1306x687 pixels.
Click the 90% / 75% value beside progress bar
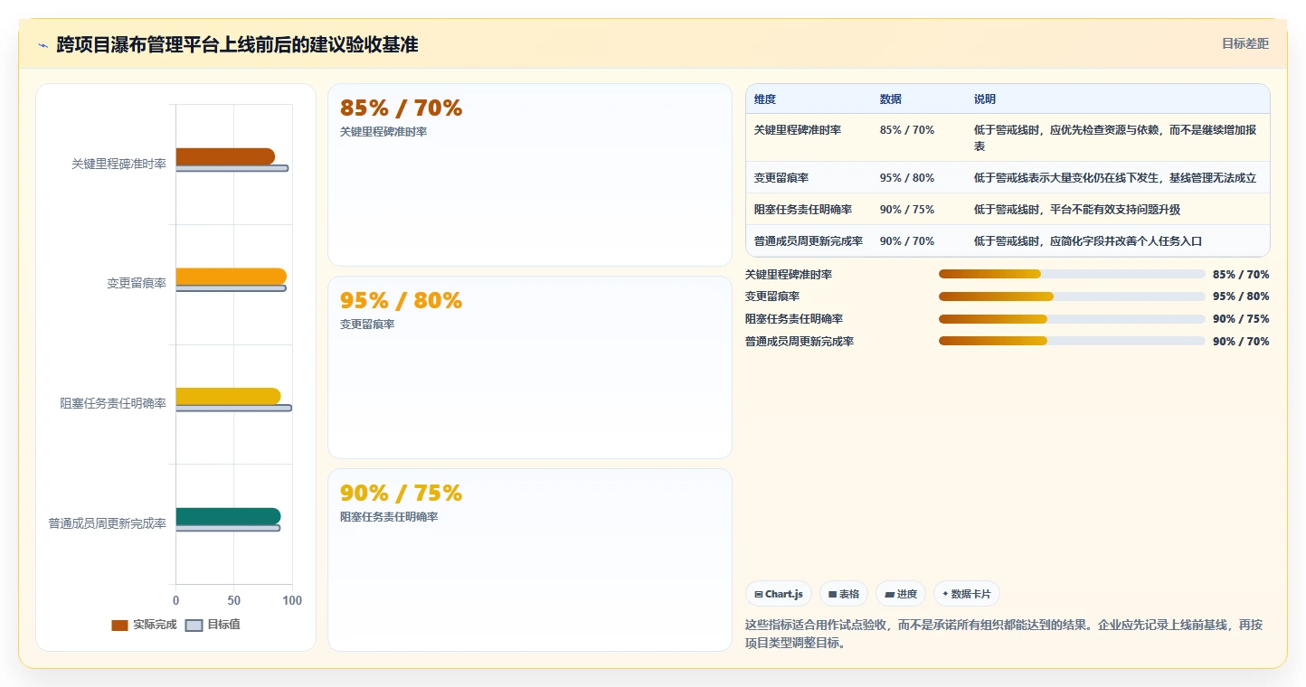click(1241, 319)
